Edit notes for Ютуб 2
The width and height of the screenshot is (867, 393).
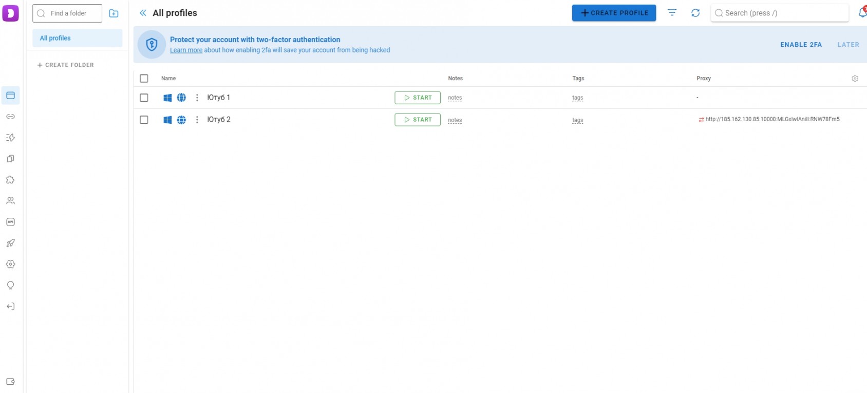[x=455, y=120]
